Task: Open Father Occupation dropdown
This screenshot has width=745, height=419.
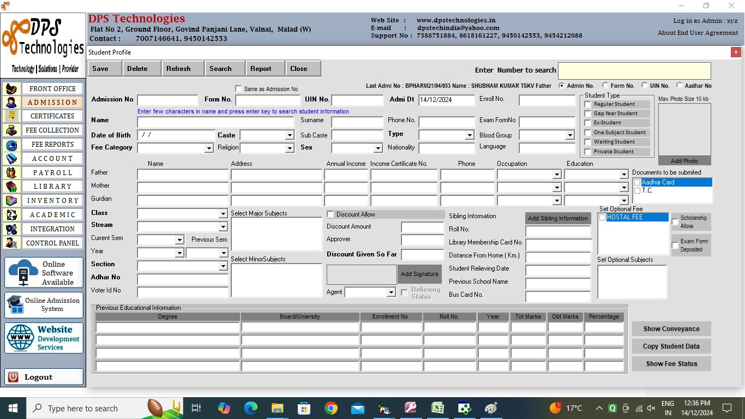Action: pos(556,175)
